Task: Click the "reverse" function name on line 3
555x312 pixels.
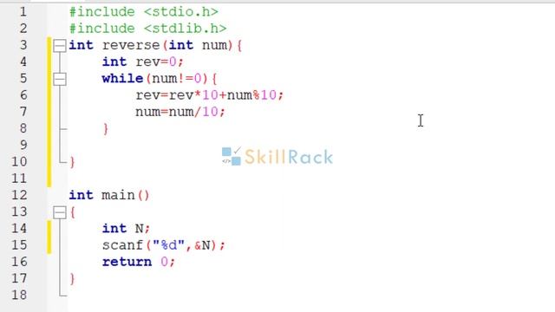Action: [131, 45]
